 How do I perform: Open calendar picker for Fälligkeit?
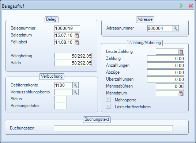tap(77, 42)
